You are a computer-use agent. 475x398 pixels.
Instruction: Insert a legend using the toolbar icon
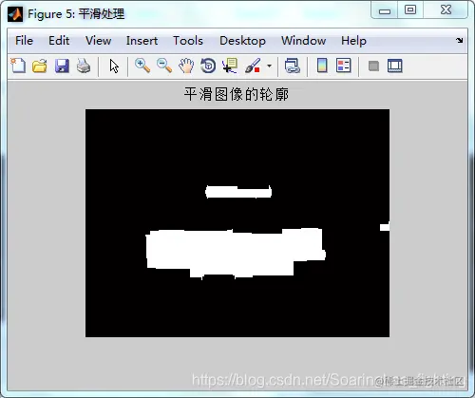pos(344,66)
